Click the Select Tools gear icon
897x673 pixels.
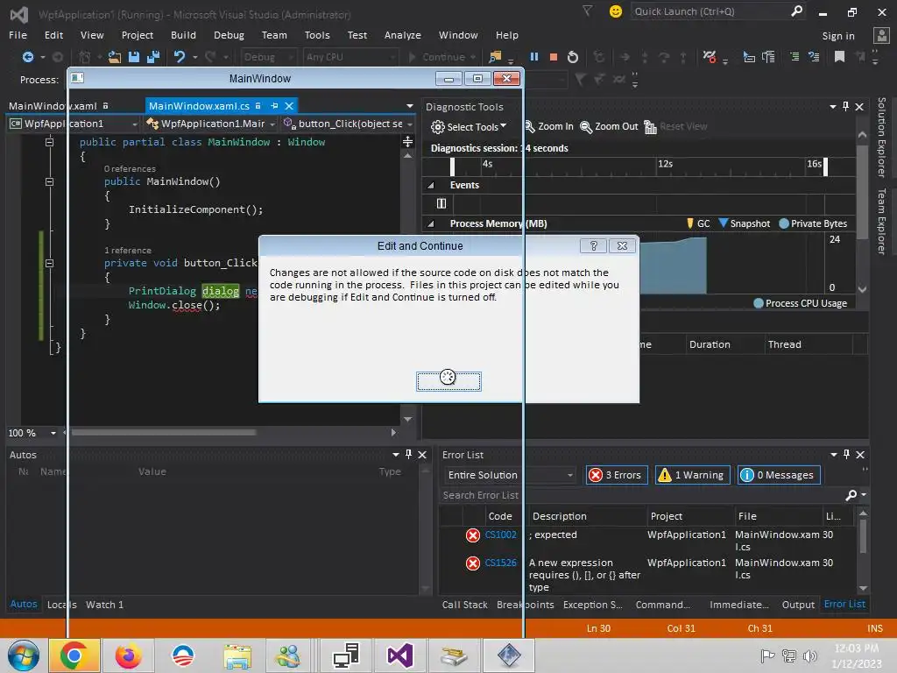(x=438, y=127)
